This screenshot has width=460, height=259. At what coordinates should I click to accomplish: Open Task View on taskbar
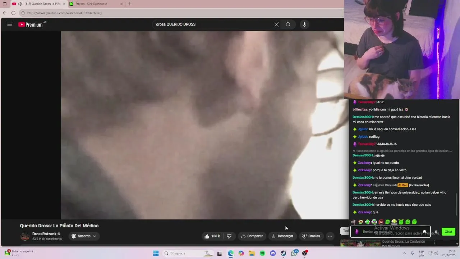pos(220,253)
